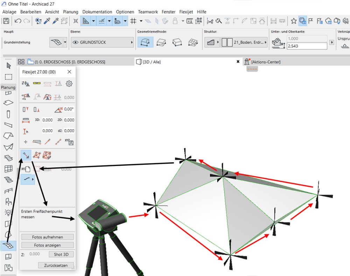This screenshot has height=276, width=350.
Task: Click the Shot 3D button
Action: (61, 254)
